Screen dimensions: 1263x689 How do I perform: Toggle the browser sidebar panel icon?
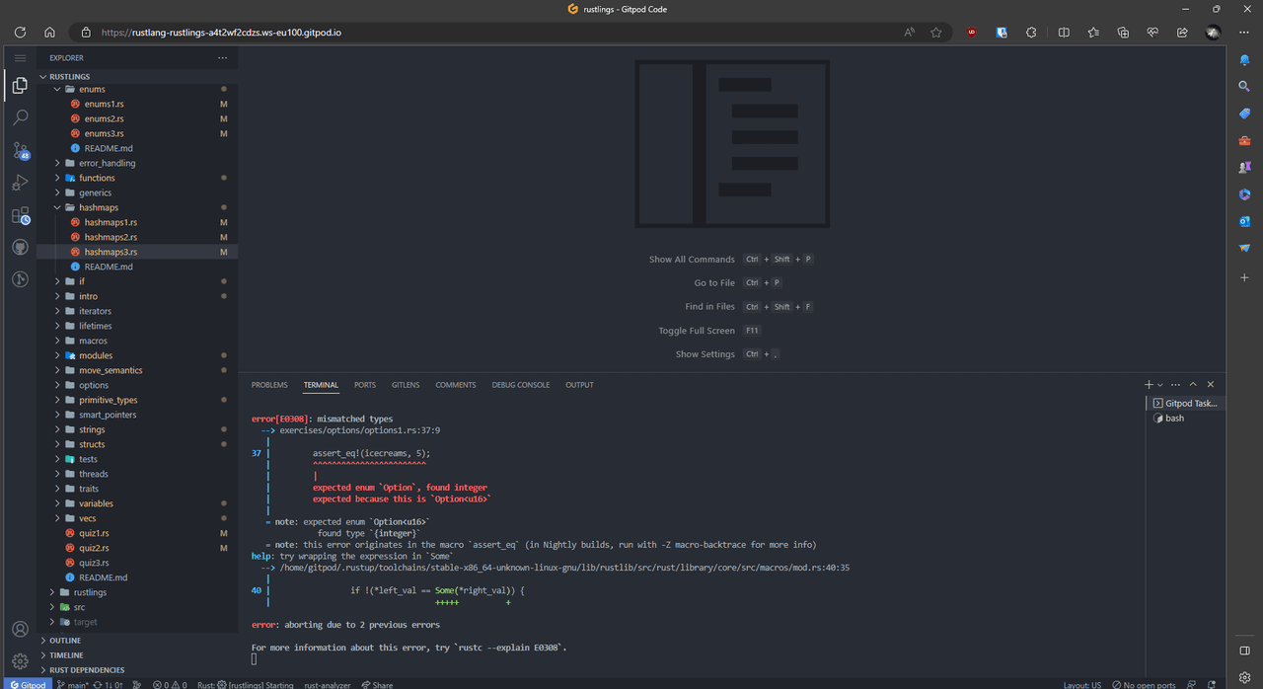[1244, 650]
